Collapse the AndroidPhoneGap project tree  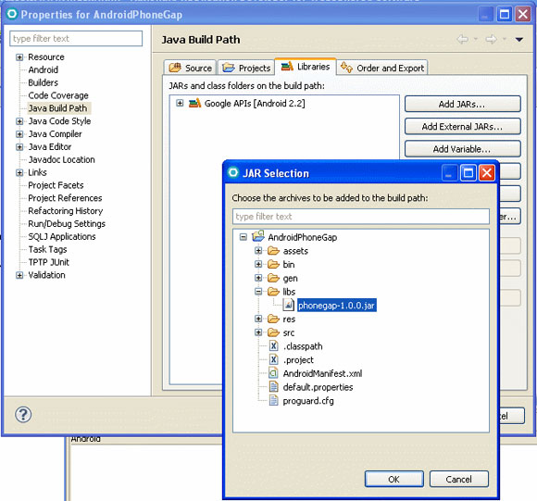[x=244, y=237]
